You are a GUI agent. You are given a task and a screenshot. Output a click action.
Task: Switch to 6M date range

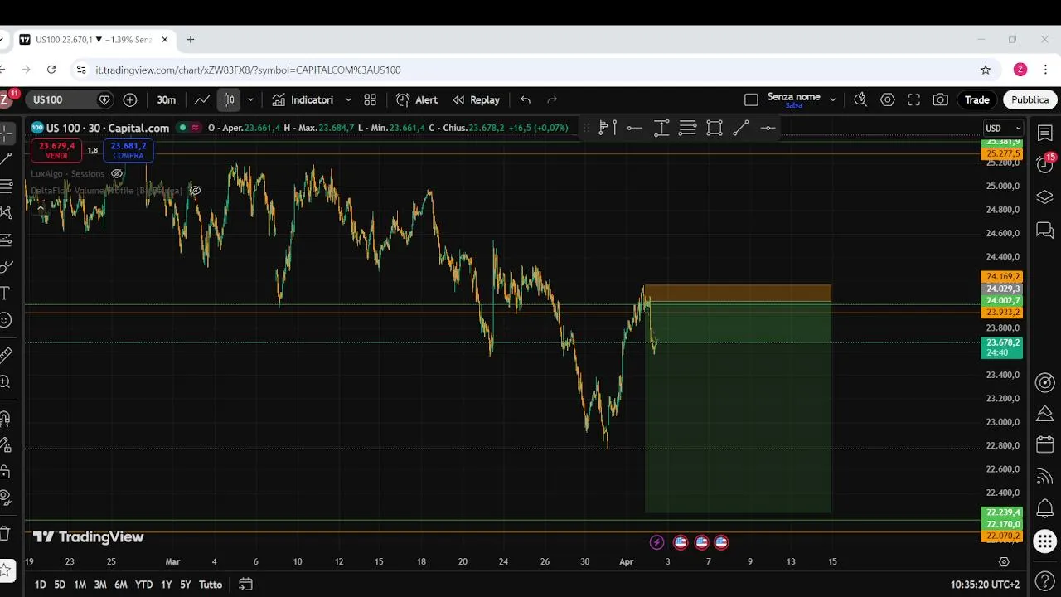point(120,585)
